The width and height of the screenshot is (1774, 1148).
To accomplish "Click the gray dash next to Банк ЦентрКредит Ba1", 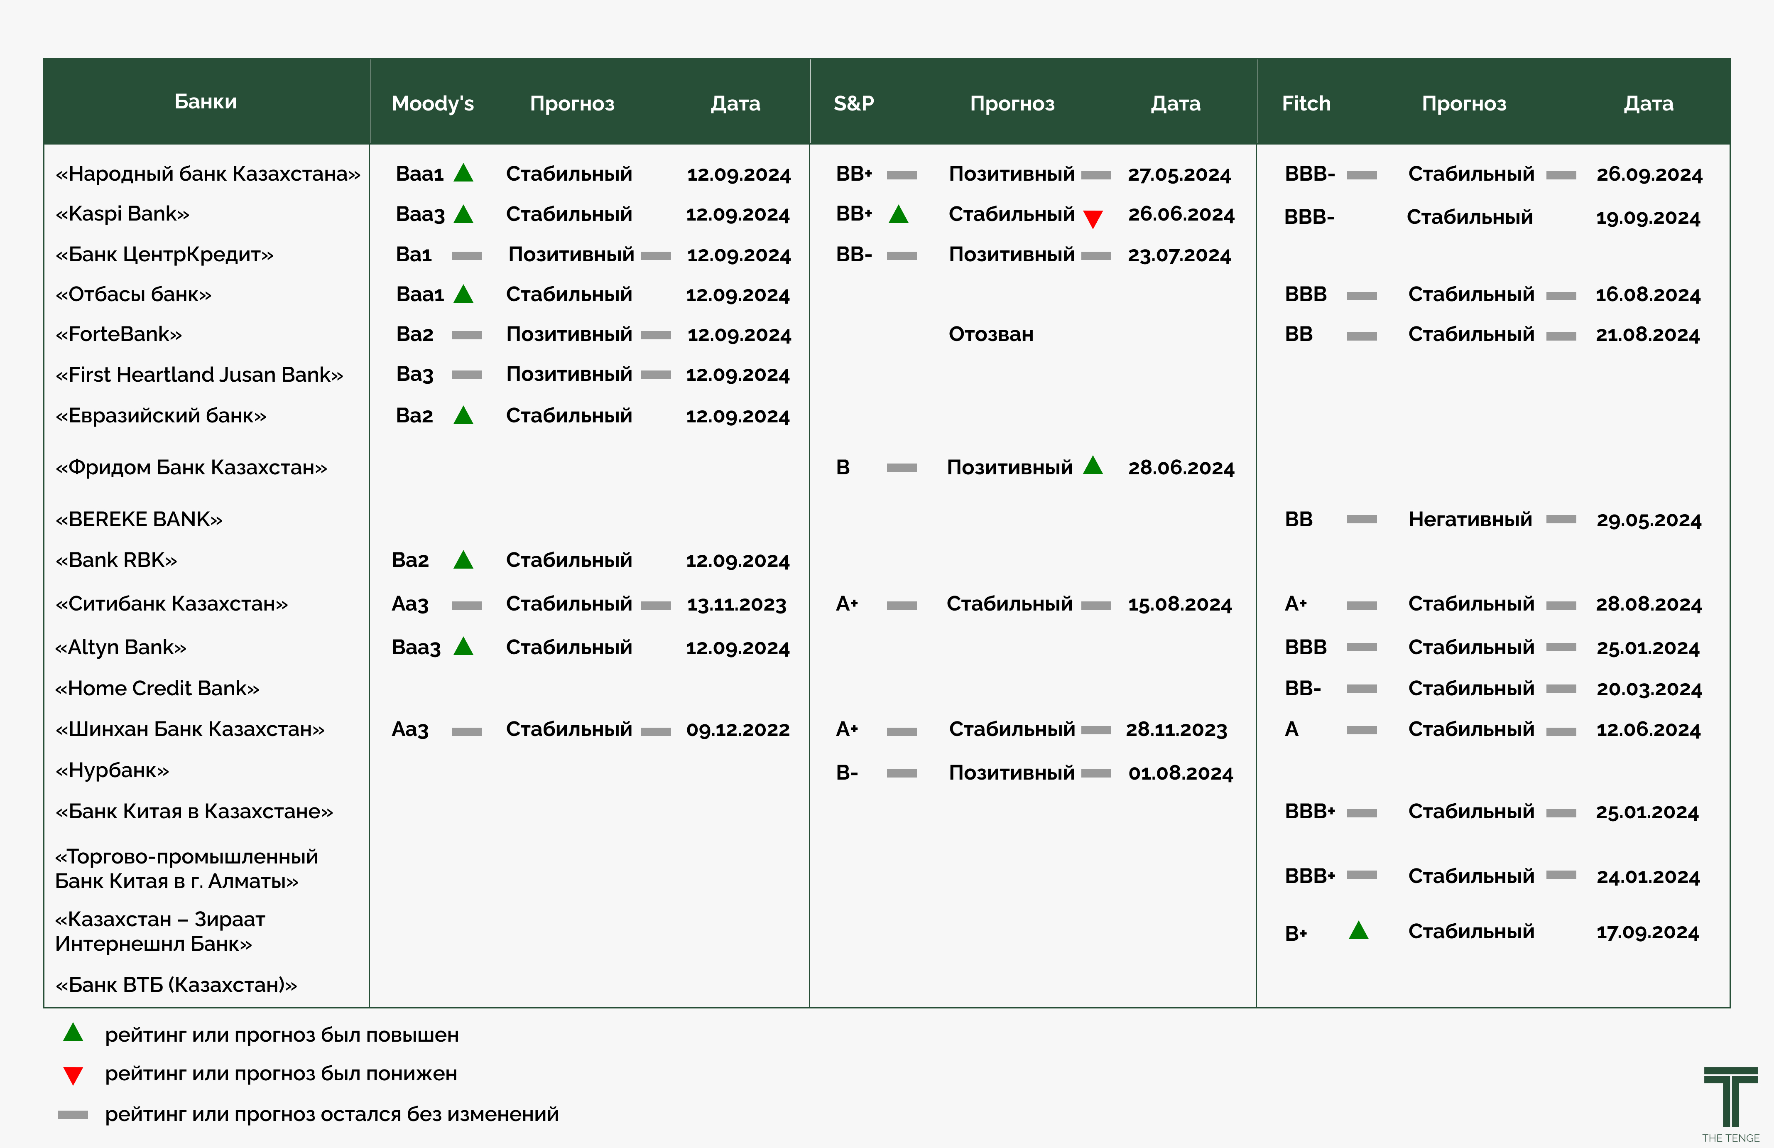I will point(467,256).
